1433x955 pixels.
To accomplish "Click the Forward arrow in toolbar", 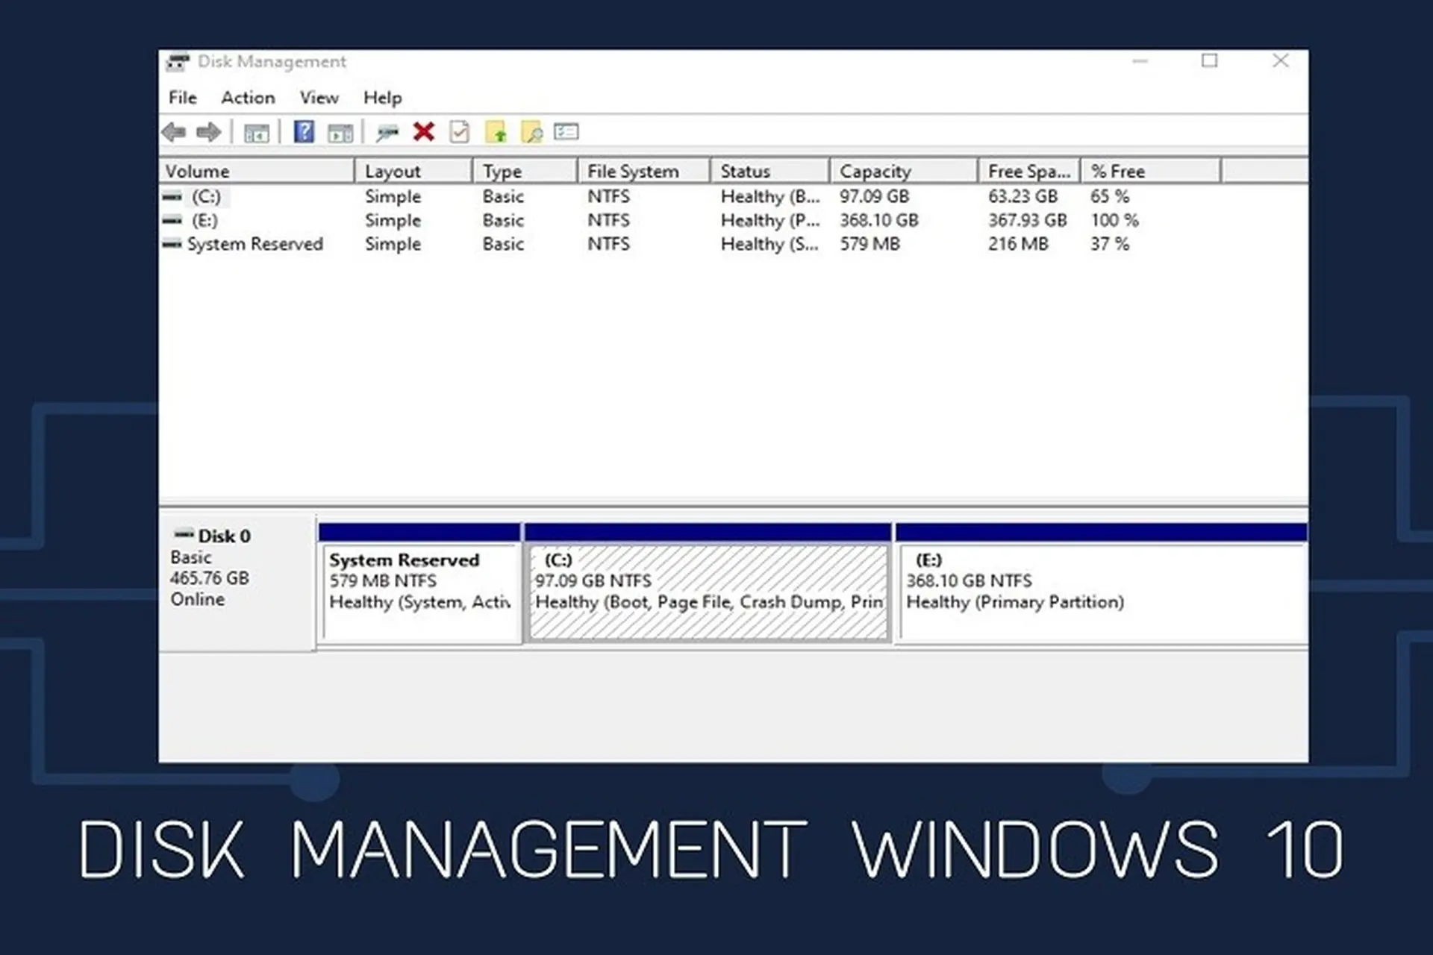I will pos(208,133).
